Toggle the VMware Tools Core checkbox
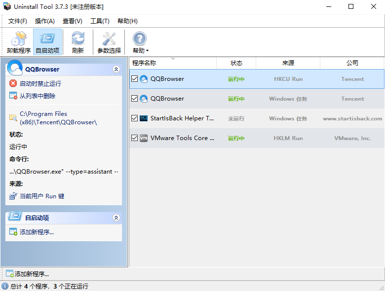This screenshot has height=291, width=385. (x=134, y=138)
